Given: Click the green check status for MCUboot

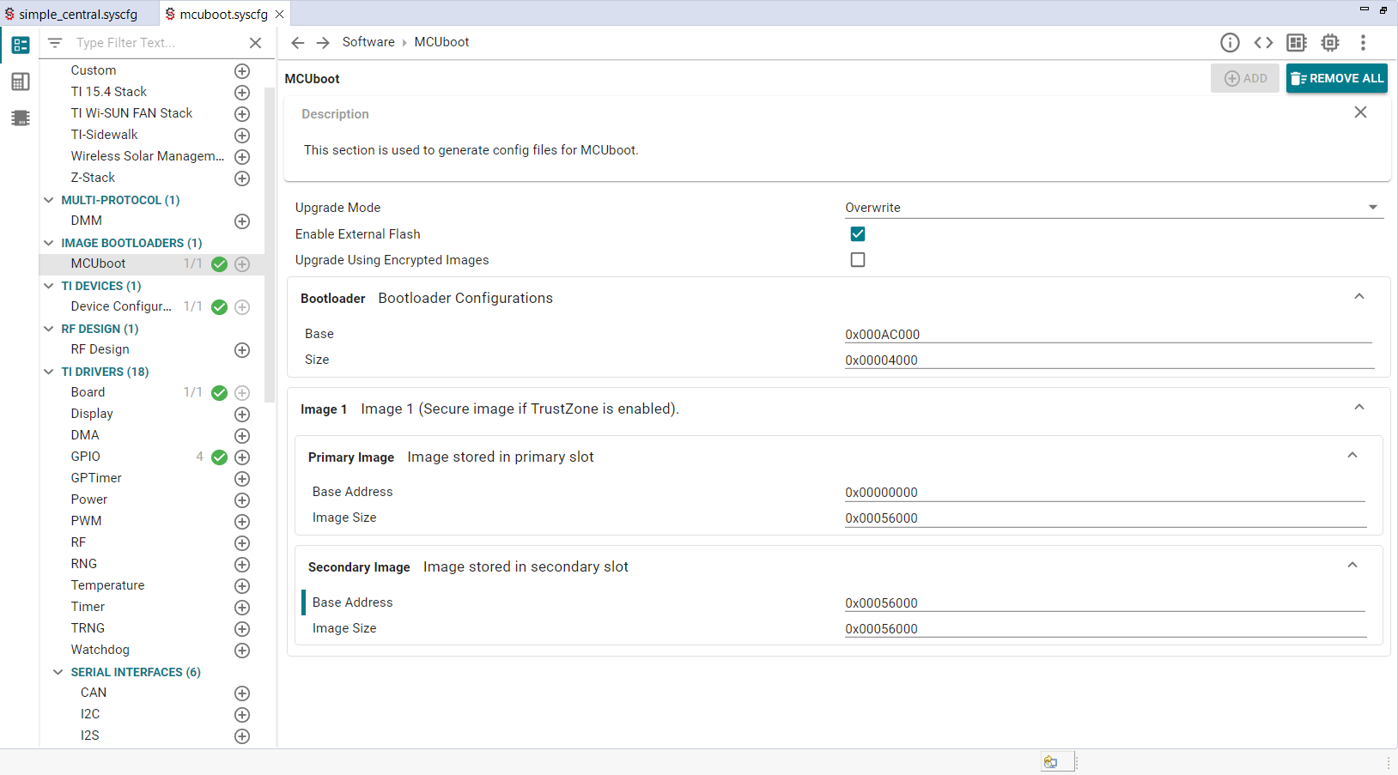Looking at the screenshot, I should (x=219, y=264).
